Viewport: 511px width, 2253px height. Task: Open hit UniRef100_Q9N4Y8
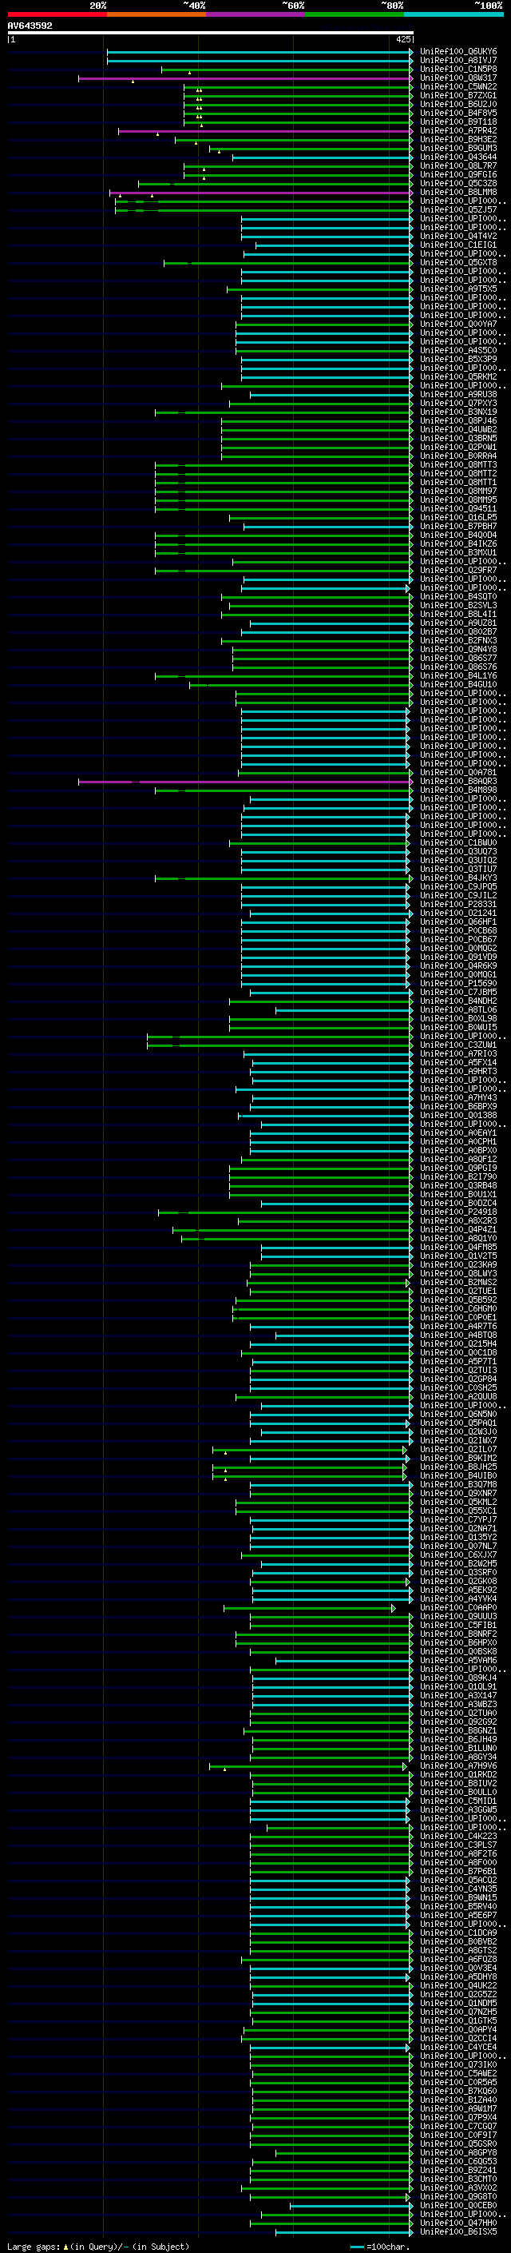[458, 649]
